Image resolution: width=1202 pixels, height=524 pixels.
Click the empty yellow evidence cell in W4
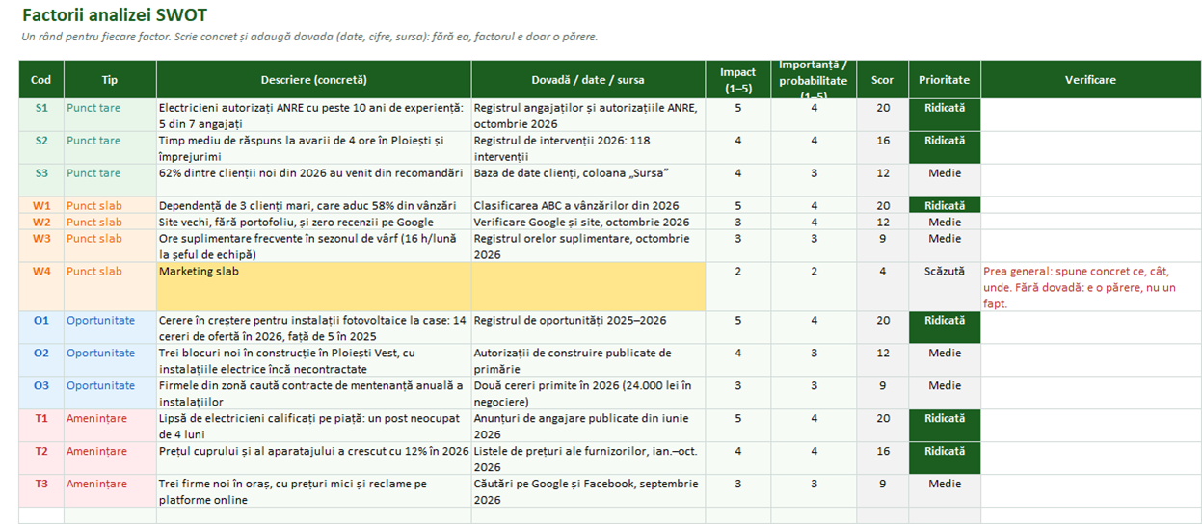(589, 287)
